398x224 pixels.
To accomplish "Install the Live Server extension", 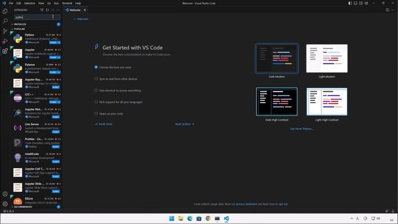I will pyautogui.click(x=56, y=132).
